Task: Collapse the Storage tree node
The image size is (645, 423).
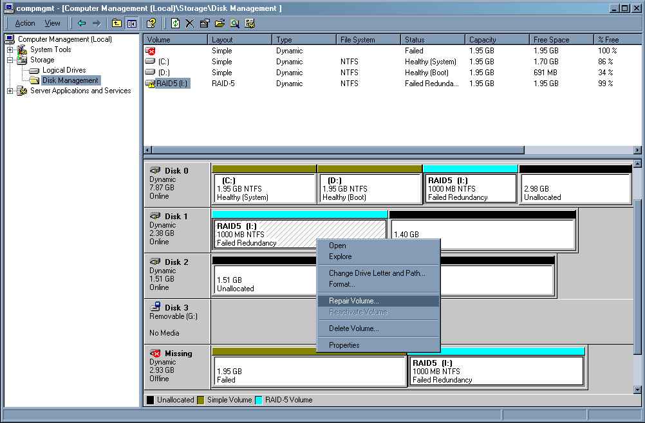Action: (x=10, y=60)
